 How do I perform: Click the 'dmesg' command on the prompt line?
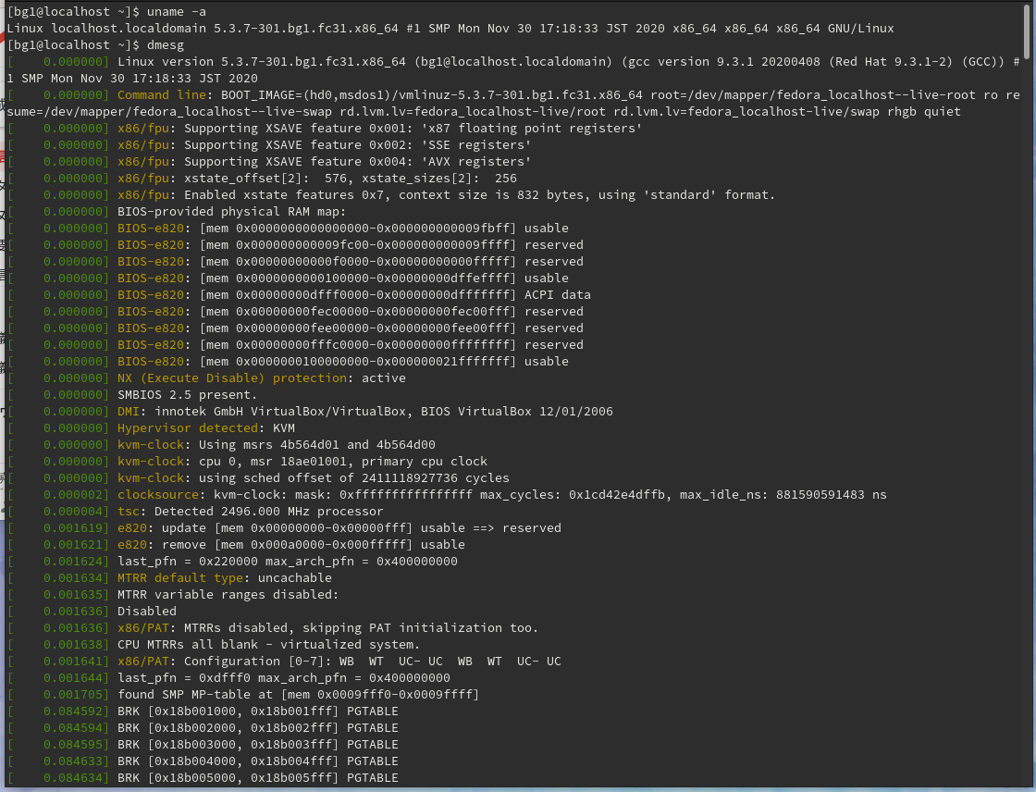coord(166,45)
